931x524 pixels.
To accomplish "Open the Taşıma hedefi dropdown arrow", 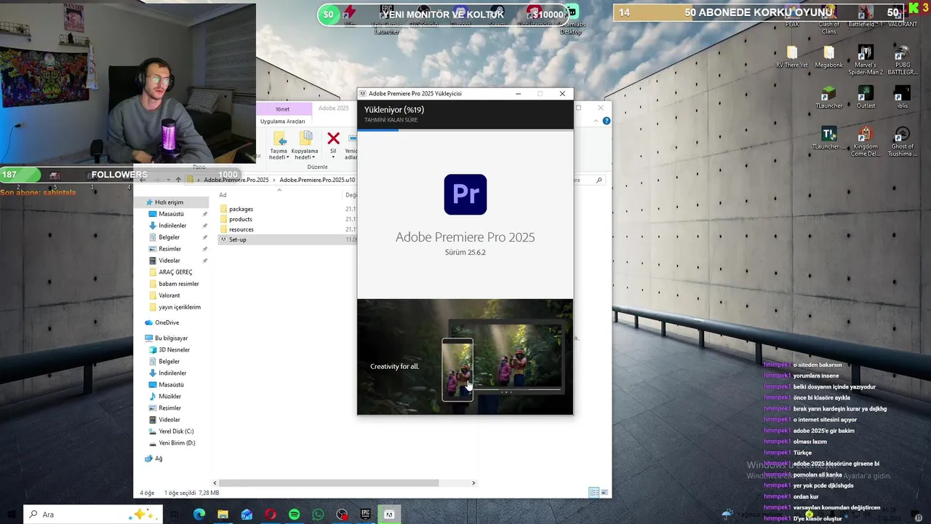I will pyautogui.click(x=288, y=157).
